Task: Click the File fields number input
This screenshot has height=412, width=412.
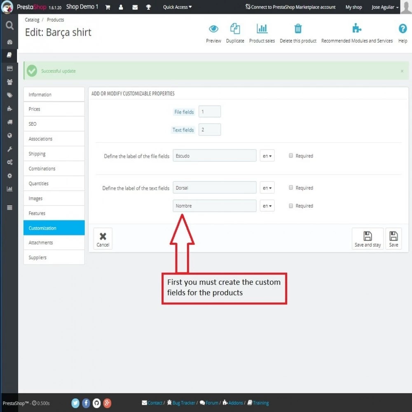Action: point(210,112)
